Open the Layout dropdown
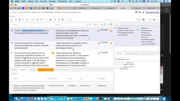Screen dimensions: 180x101 click(x=150, y=20)
